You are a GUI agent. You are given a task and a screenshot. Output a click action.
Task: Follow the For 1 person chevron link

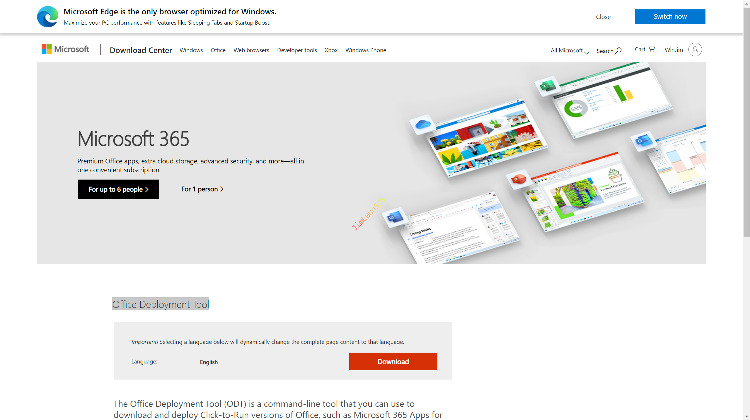point(202,189)
